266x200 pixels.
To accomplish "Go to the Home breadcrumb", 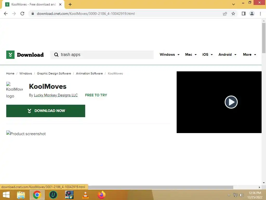I will click(10, 73).
